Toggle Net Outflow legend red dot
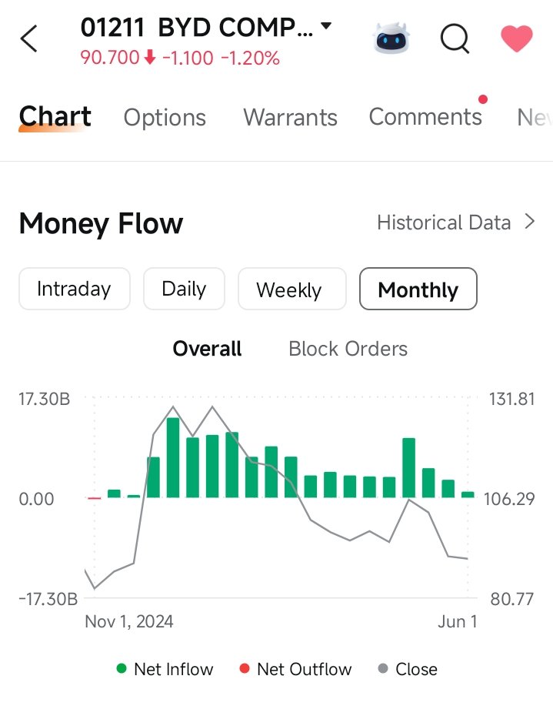This screenshot has width=553, height=726. (245, 668)
